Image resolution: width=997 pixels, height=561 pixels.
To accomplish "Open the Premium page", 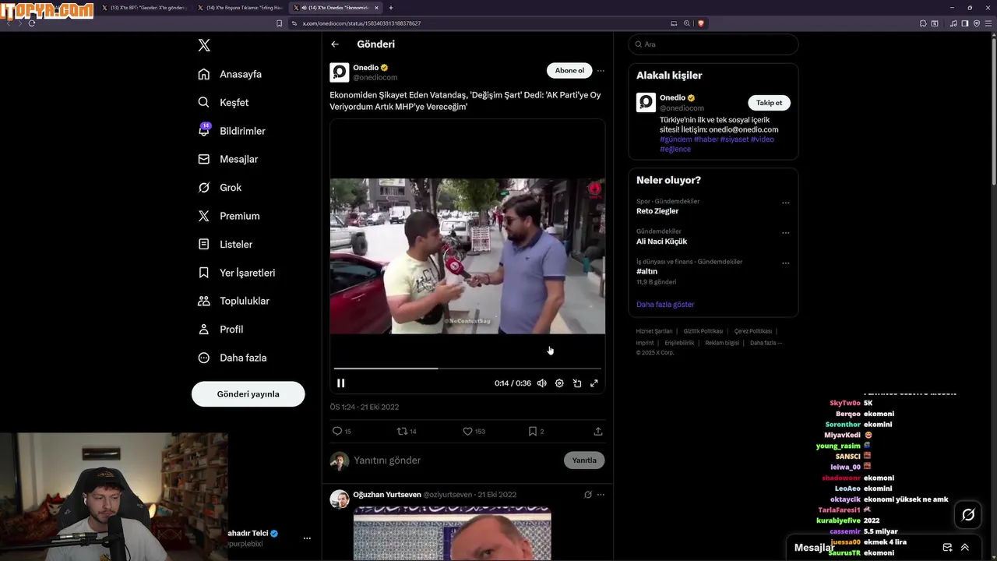I will tap(229, 216).
